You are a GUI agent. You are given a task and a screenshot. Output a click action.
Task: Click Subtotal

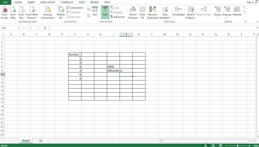[x=237, y=12]
